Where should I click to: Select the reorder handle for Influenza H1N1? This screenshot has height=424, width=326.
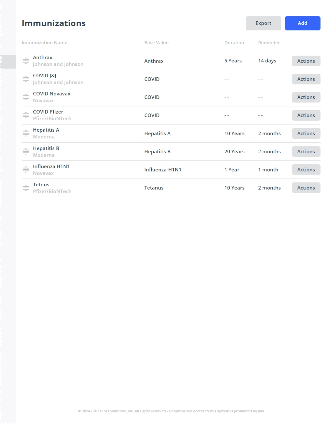point(26,169)
